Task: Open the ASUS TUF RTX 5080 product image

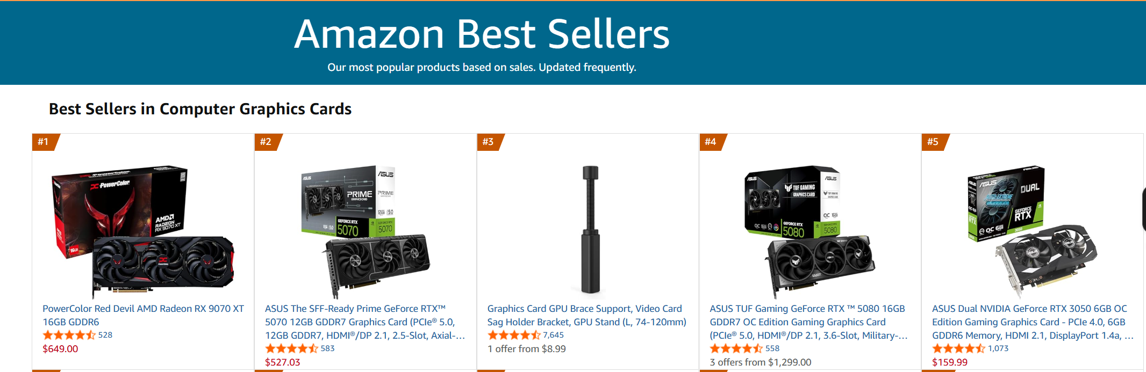Action: coord(810,231)
